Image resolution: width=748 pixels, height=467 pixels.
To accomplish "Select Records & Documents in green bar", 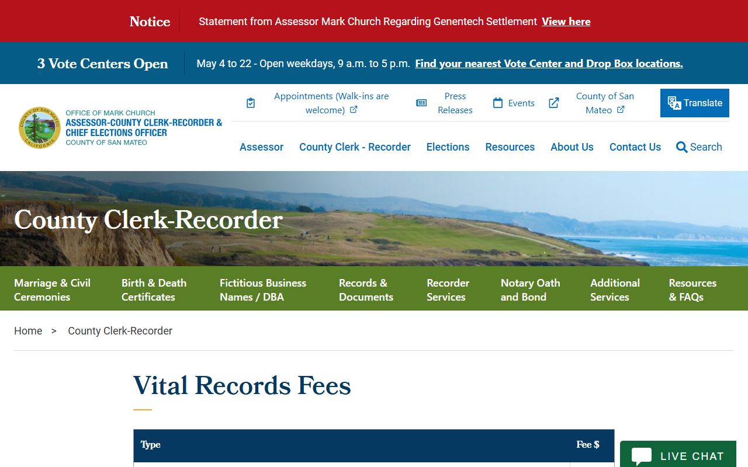I will pyautogui.click(x=366, y=290).
